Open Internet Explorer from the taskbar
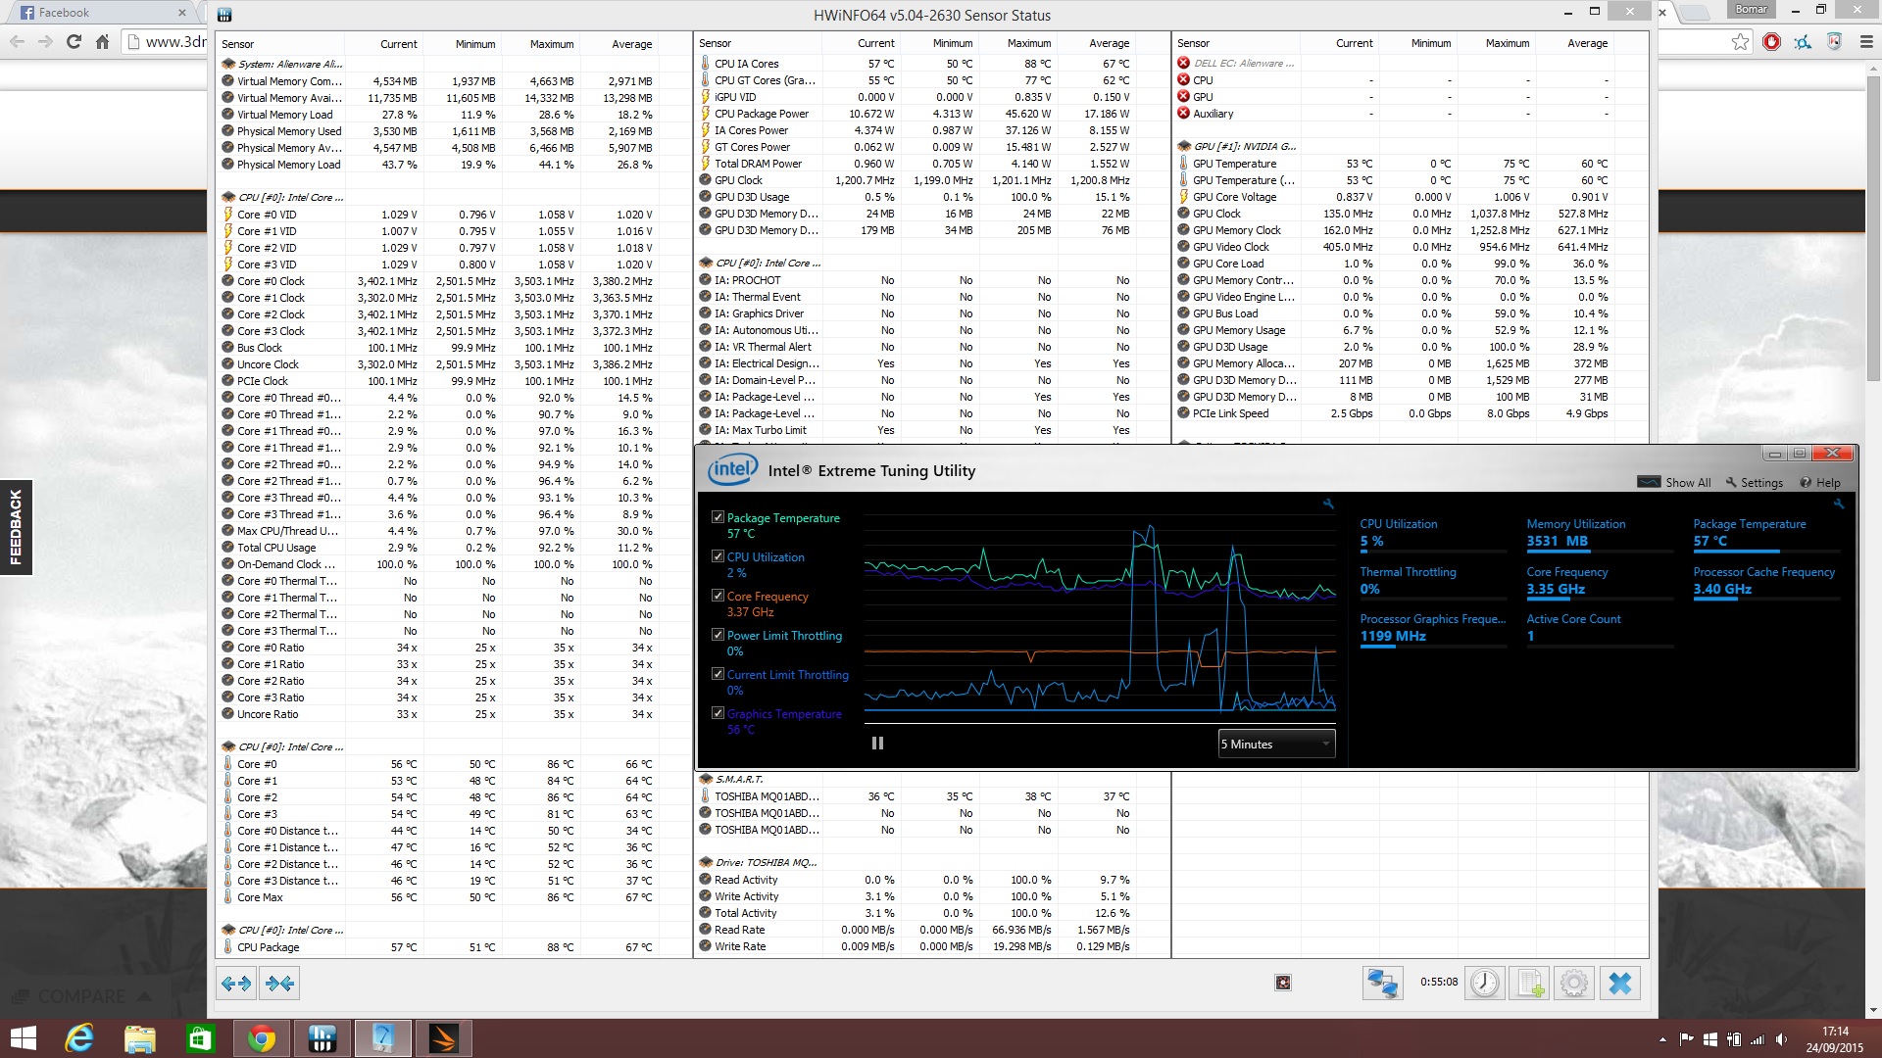 tap(79, 1038)
